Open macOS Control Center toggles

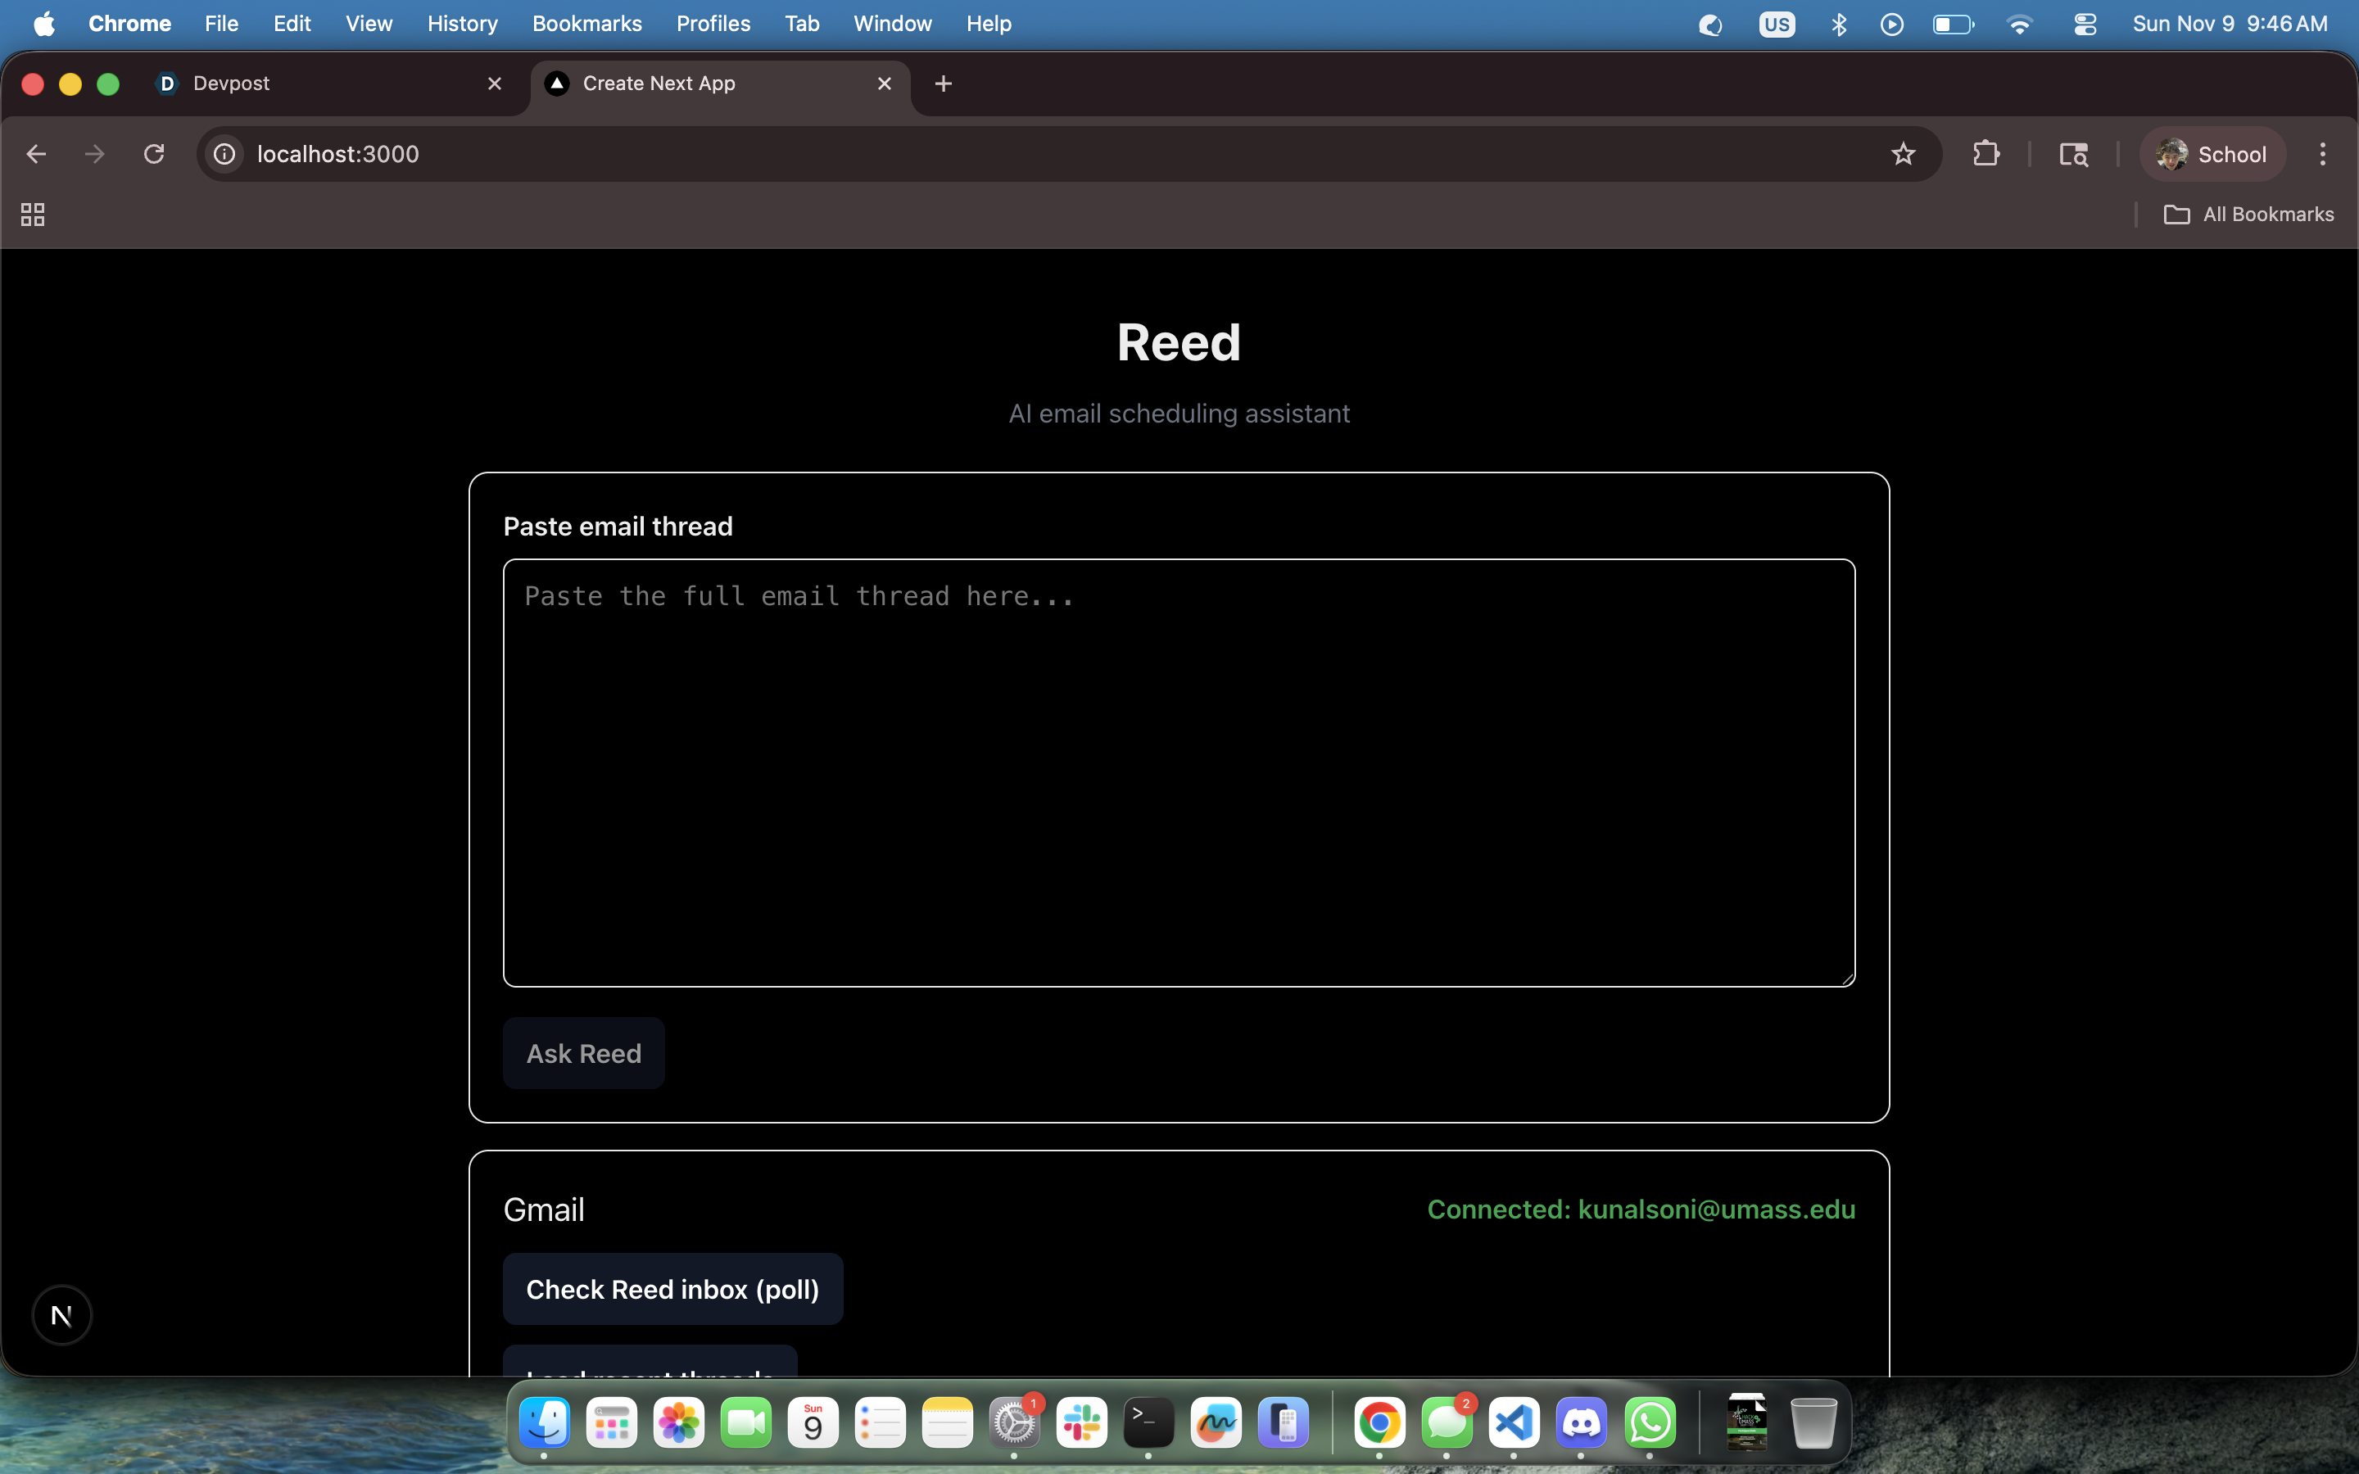[2085, 25]
